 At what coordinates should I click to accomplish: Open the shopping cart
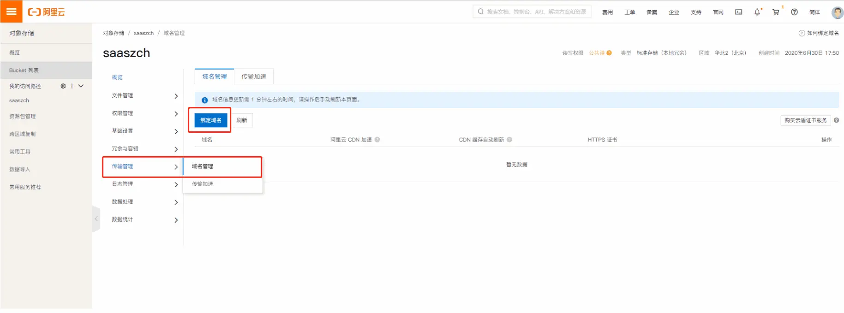(x=776, y=12)
